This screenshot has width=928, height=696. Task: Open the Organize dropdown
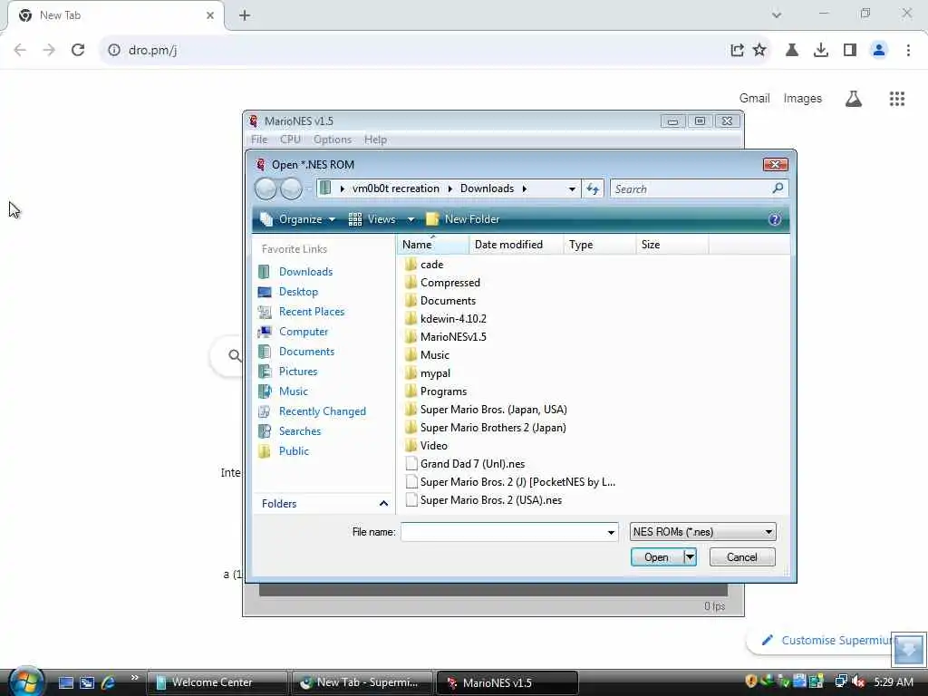[297, 219]
